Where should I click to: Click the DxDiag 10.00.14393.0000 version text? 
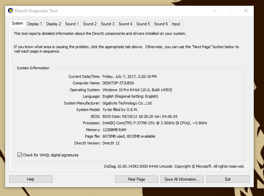pos(138,166)
